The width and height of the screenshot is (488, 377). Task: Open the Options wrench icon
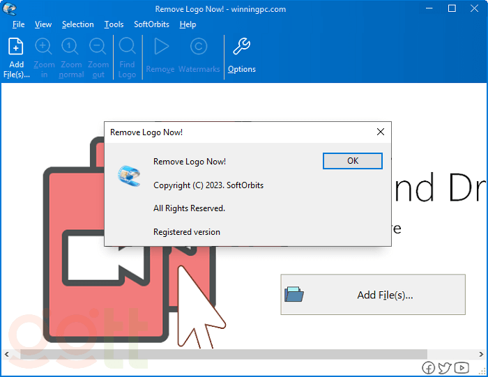[x=241, y=47]
